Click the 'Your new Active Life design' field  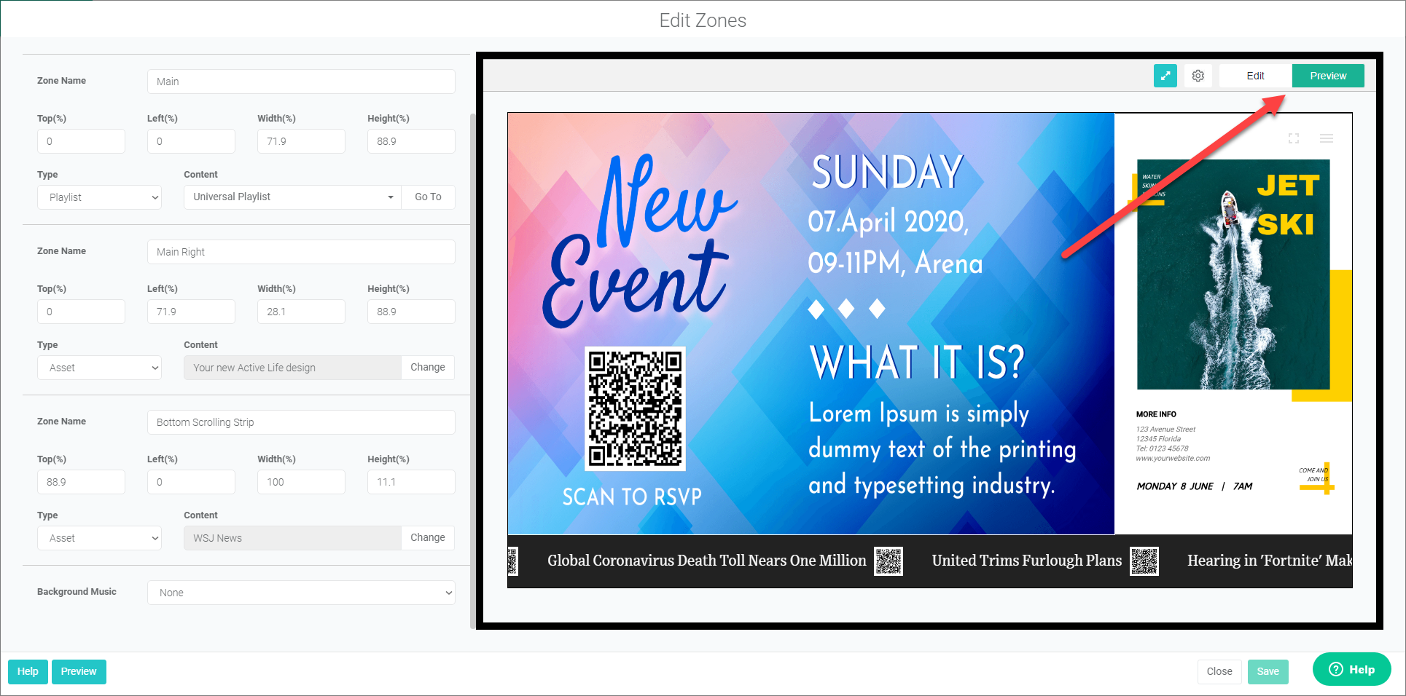[x=292, y=368]
